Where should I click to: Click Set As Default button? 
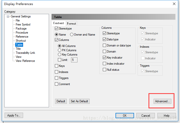[79, 101]
